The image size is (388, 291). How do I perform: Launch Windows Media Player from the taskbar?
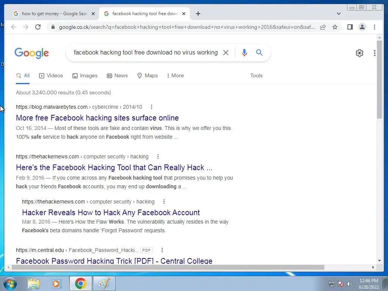pos(56,283)
